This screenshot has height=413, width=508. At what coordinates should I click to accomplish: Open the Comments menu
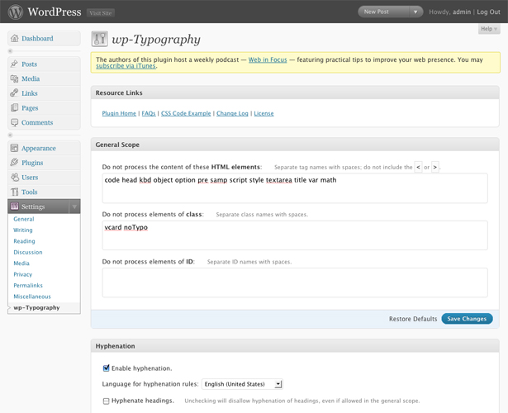click(x=37, y=122)
